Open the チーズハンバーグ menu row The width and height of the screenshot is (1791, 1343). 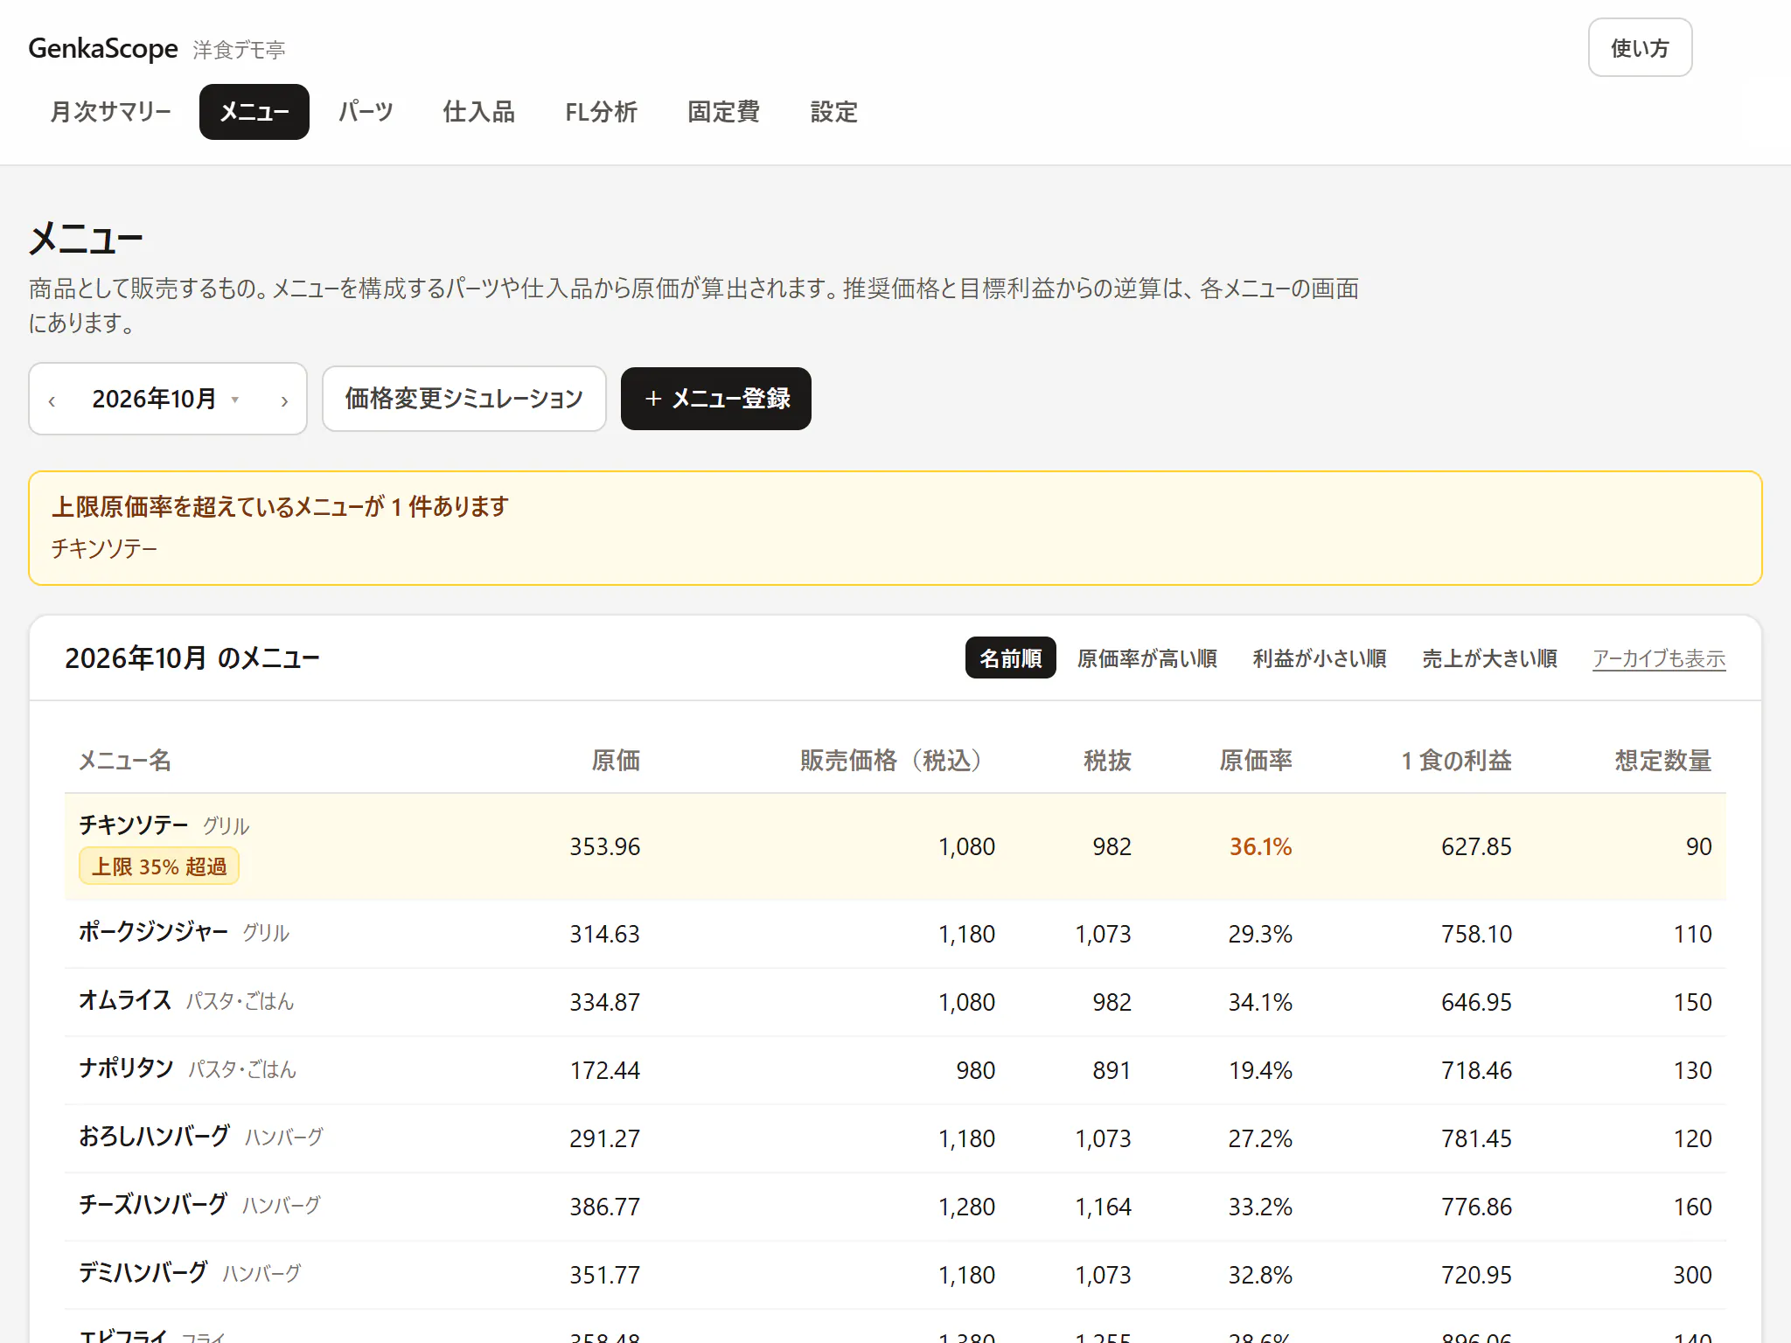[895, 1207]
